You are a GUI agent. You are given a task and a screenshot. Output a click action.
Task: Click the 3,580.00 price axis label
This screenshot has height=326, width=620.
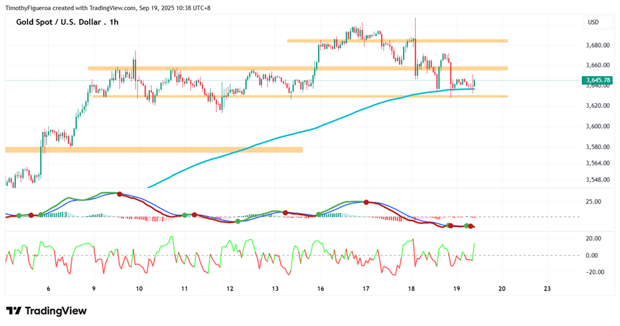[x=598, y=147]
